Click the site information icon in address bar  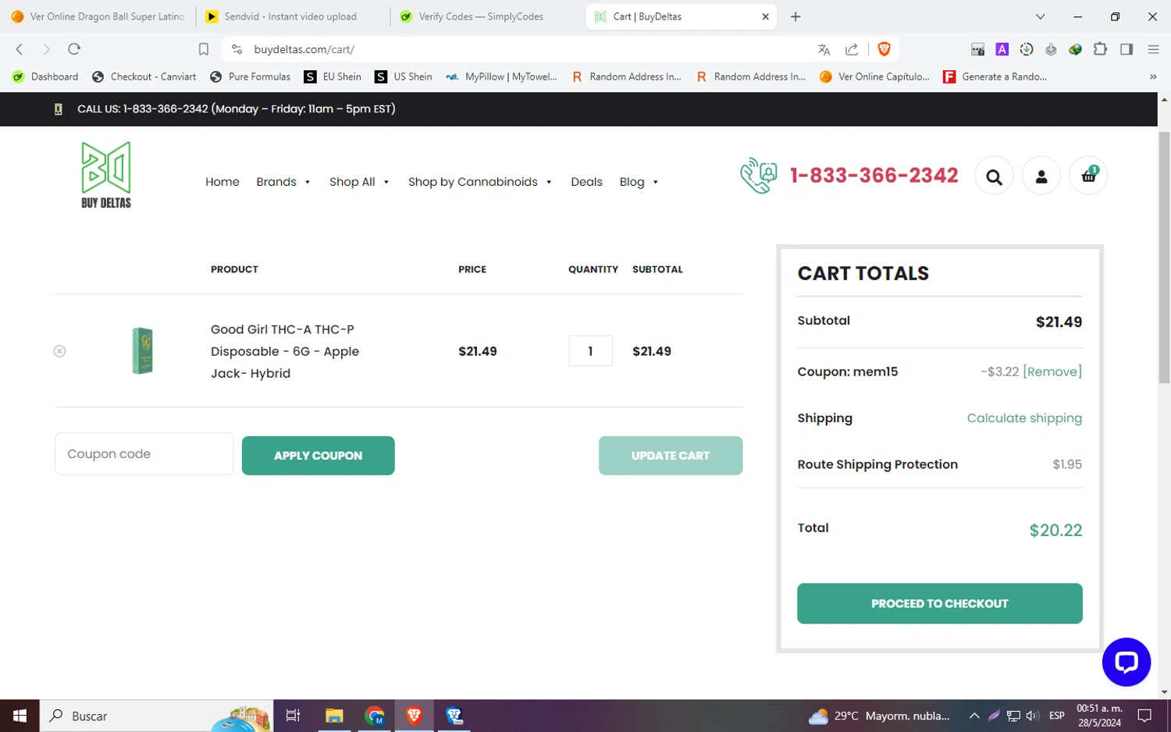point(237,49)
